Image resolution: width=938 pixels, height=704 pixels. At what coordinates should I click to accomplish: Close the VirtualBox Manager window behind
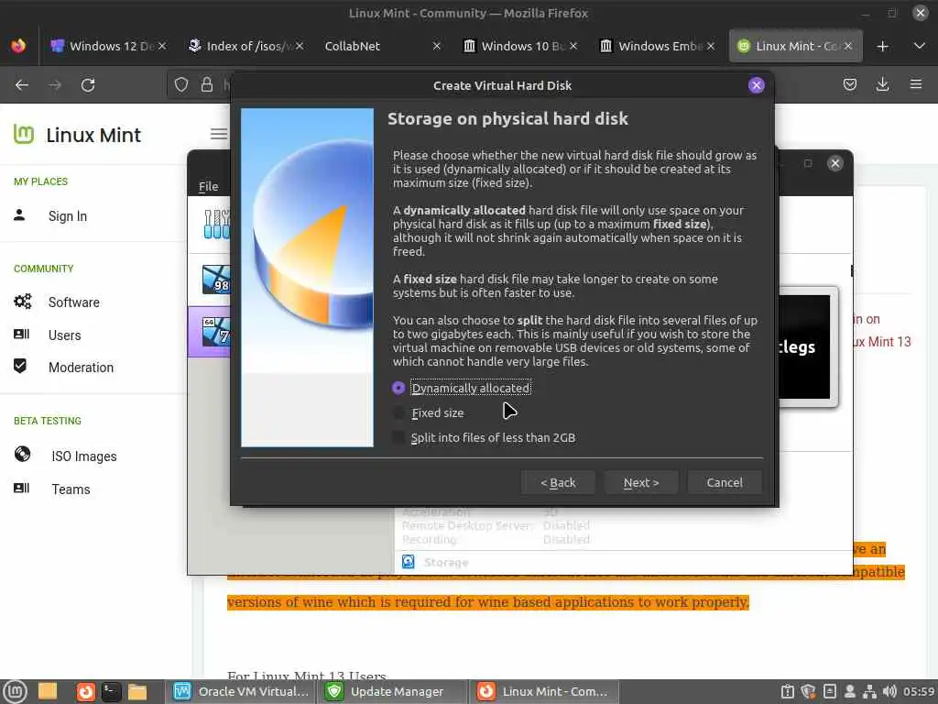click(835, 163)
